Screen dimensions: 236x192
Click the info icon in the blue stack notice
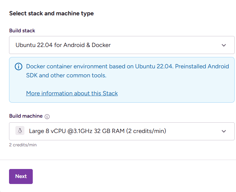19,67
